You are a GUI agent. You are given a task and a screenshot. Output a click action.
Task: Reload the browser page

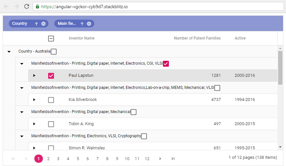click(x=27, y=6)
